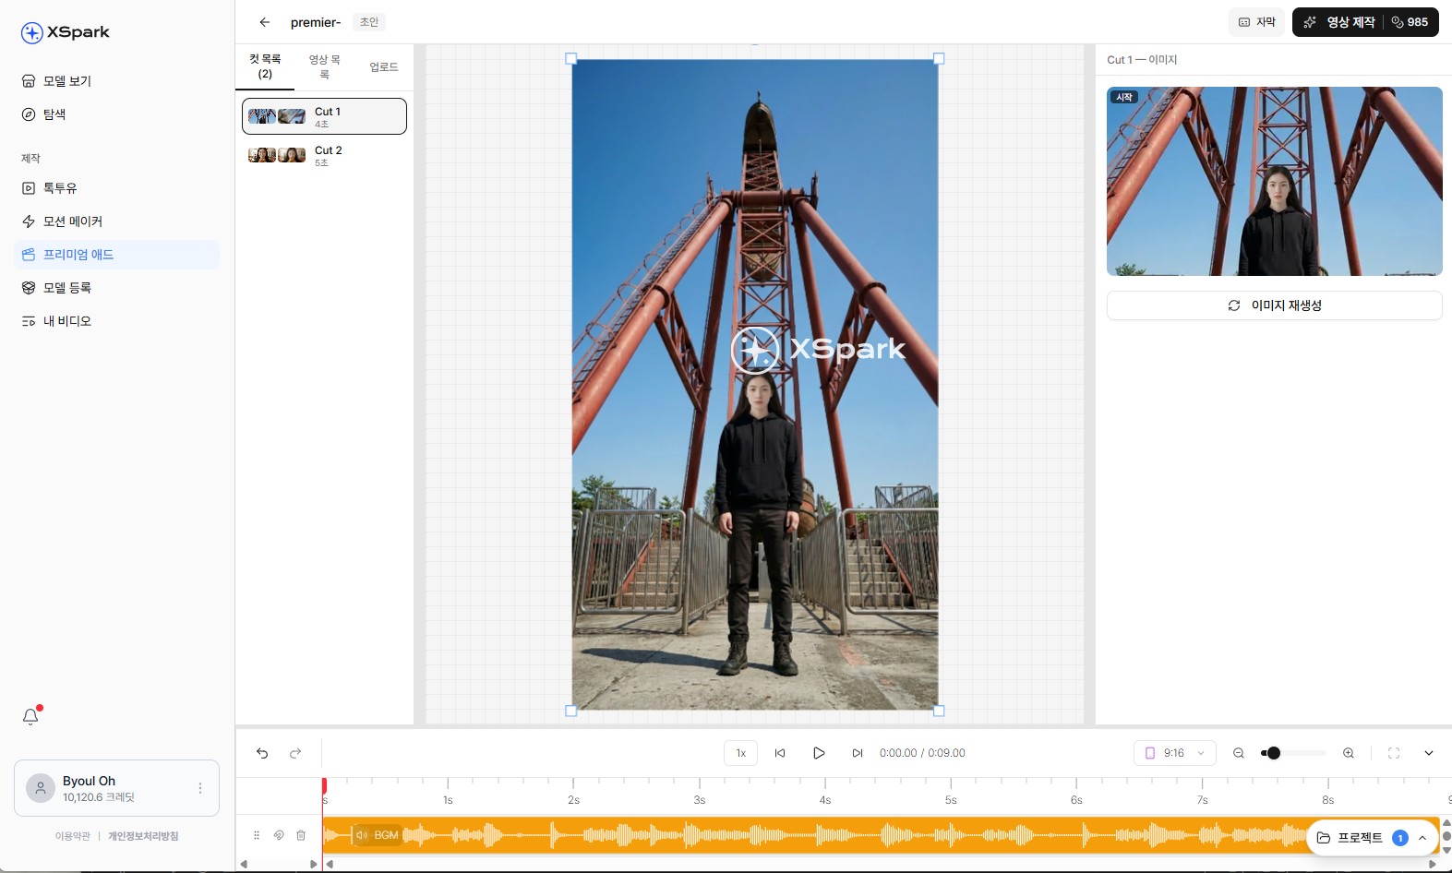The height and width of the screenshot is (873, 1452).
Task: Click the undo arrow icon
Action: tap(262, 753)
